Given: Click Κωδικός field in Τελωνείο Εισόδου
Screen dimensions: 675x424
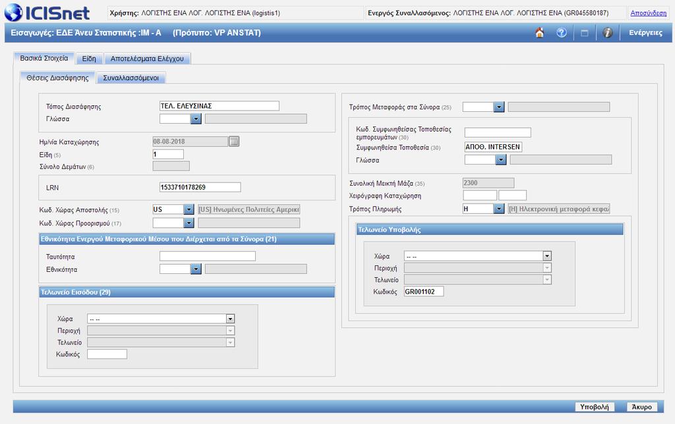Looking at the screenshot, I should tap(107, 354).
